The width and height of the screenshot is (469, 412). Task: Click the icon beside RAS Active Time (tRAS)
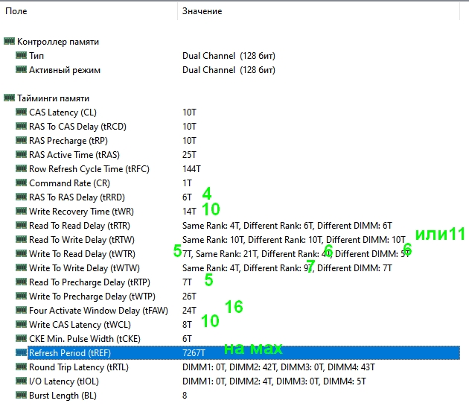(22, 154)
